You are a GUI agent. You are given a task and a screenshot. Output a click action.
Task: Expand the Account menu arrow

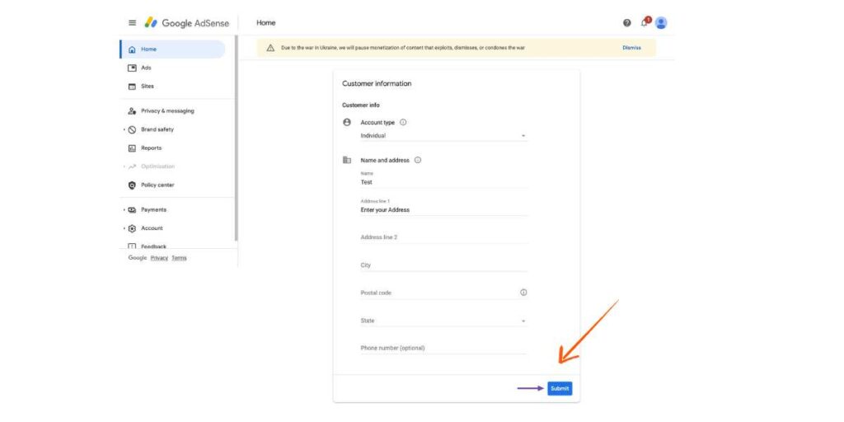coord(124,228)
